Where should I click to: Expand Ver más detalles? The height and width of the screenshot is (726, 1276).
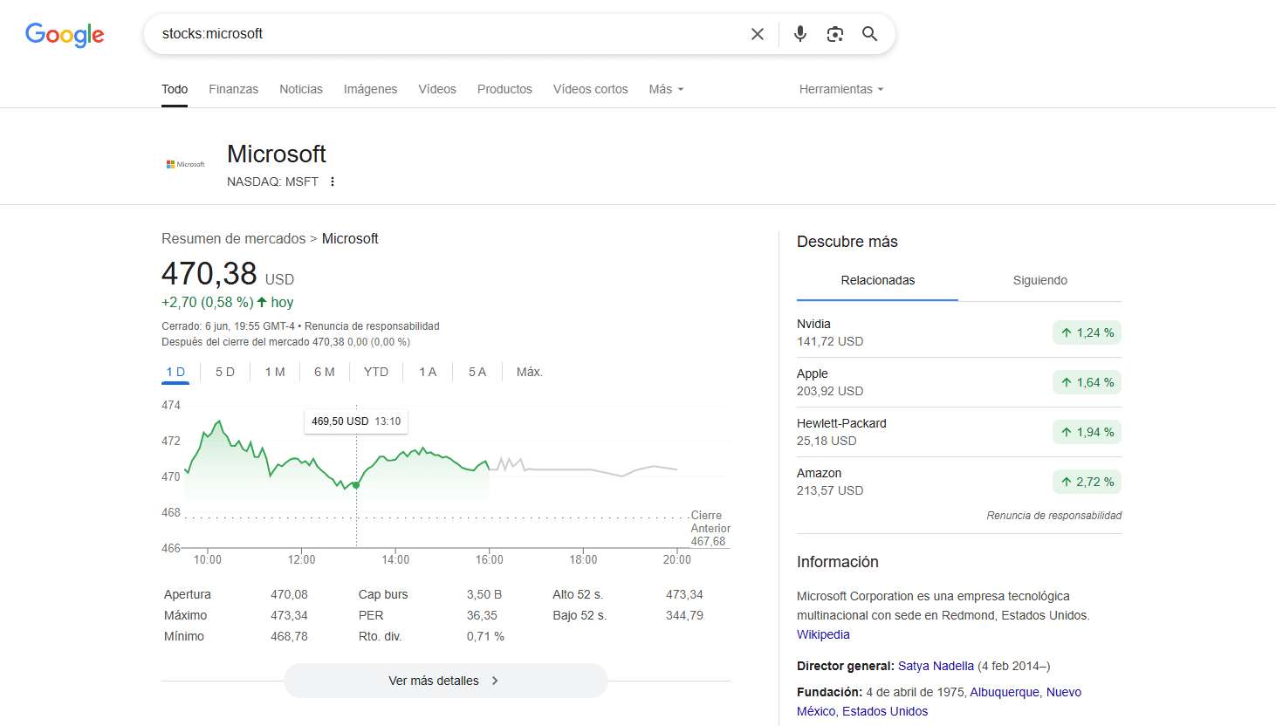pyautogui.click(x=445, y=681)
